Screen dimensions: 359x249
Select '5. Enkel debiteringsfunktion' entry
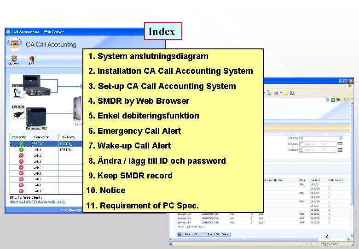pyautogui.click(x=144, y=116)
